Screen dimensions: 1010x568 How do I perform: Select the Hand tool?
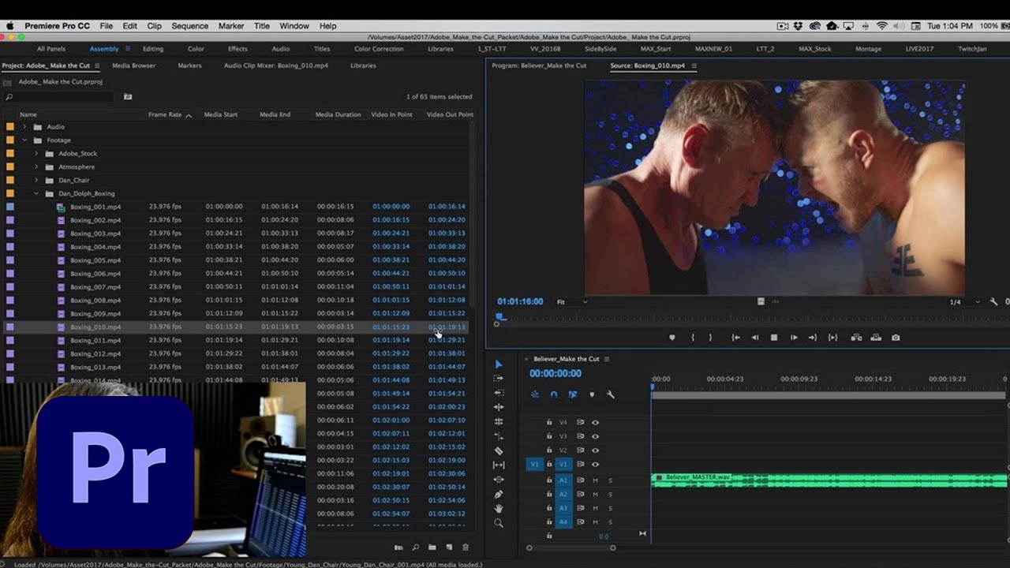pos(498,509)
